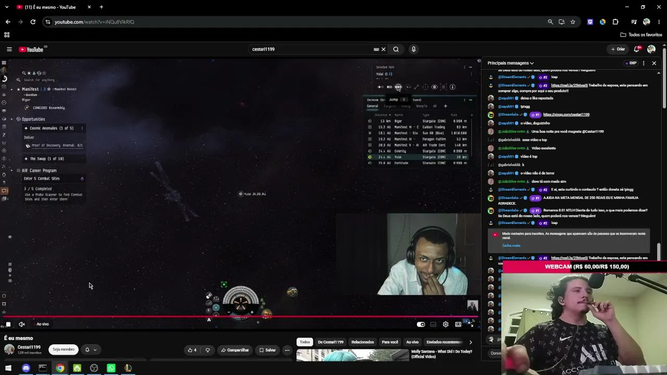Open the notification bell dropdown for Cestari1199

[x=91, y=349]
